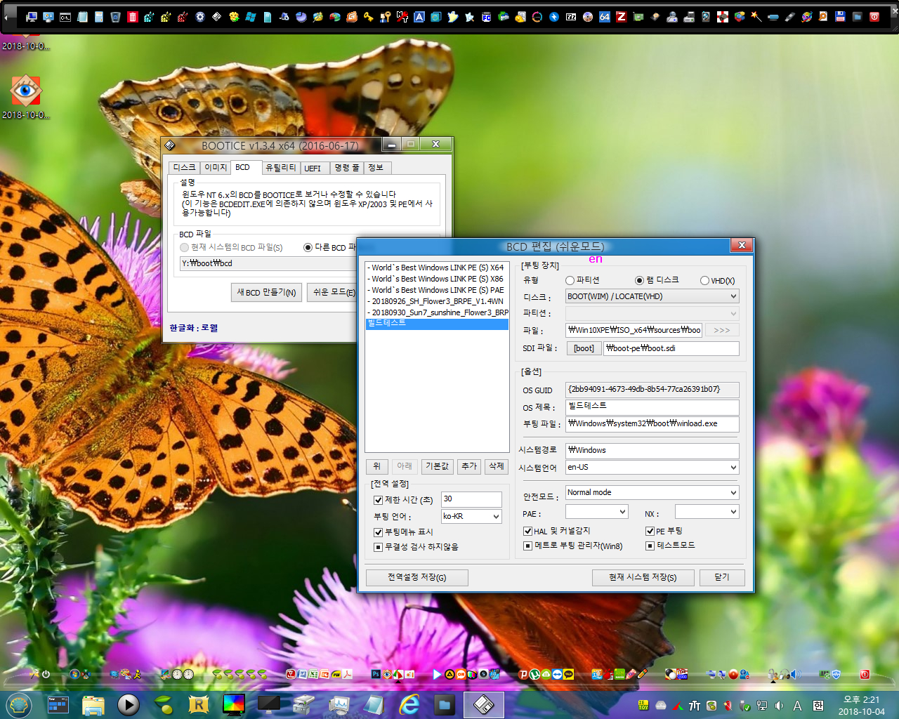This screenshot has width=899, height=719.
Task: Toggle the HAL 및 커널감지 checkbox
Action: (x=527, y=532)
